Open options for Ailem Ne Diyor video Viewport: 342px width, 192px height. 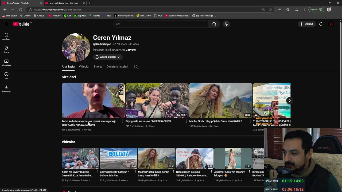tap(97, 172)
